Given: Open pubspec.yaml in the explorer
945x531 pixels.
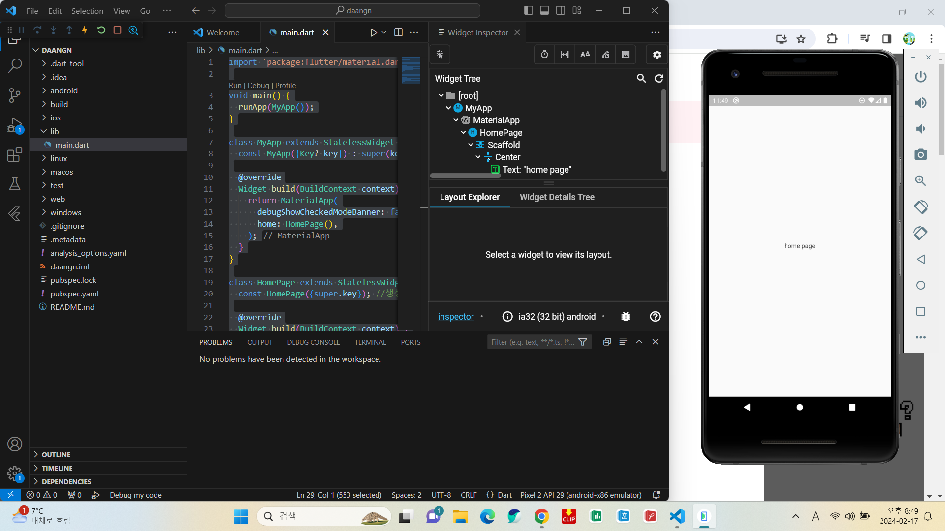Looking at the screenshot, I should (x=74, y=294).
